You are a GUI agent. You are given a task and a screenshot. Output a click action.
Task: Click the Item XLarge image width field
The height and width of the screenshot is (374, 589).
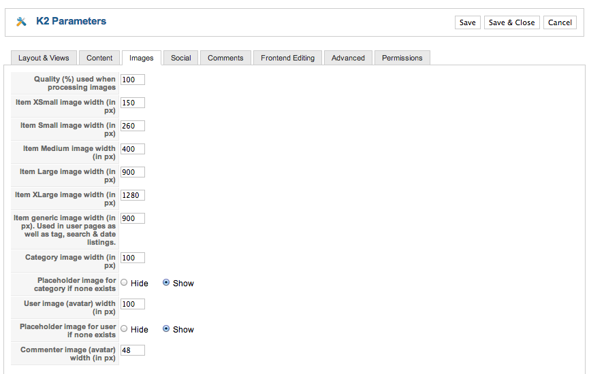[133, 195]
